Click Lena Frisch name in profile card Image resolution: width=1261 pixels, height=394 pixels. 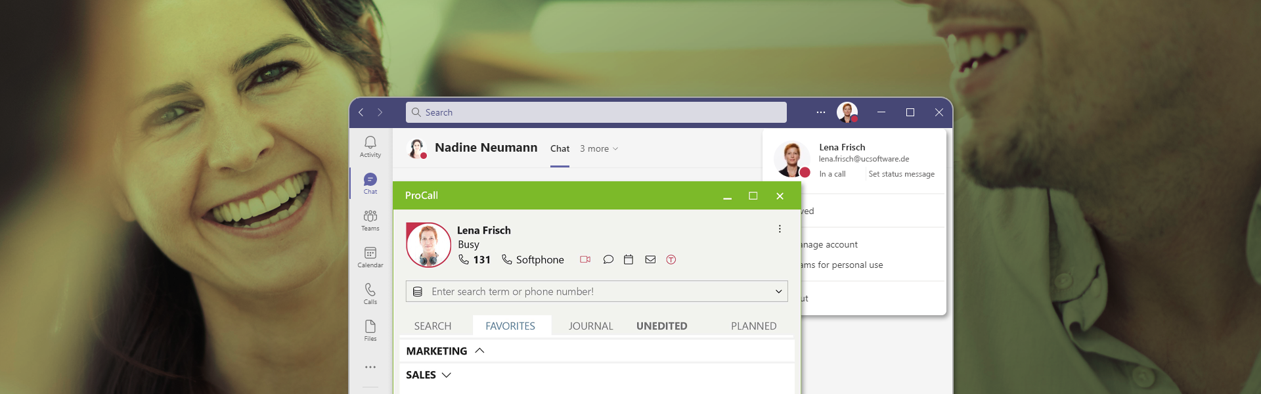[842, 147]
